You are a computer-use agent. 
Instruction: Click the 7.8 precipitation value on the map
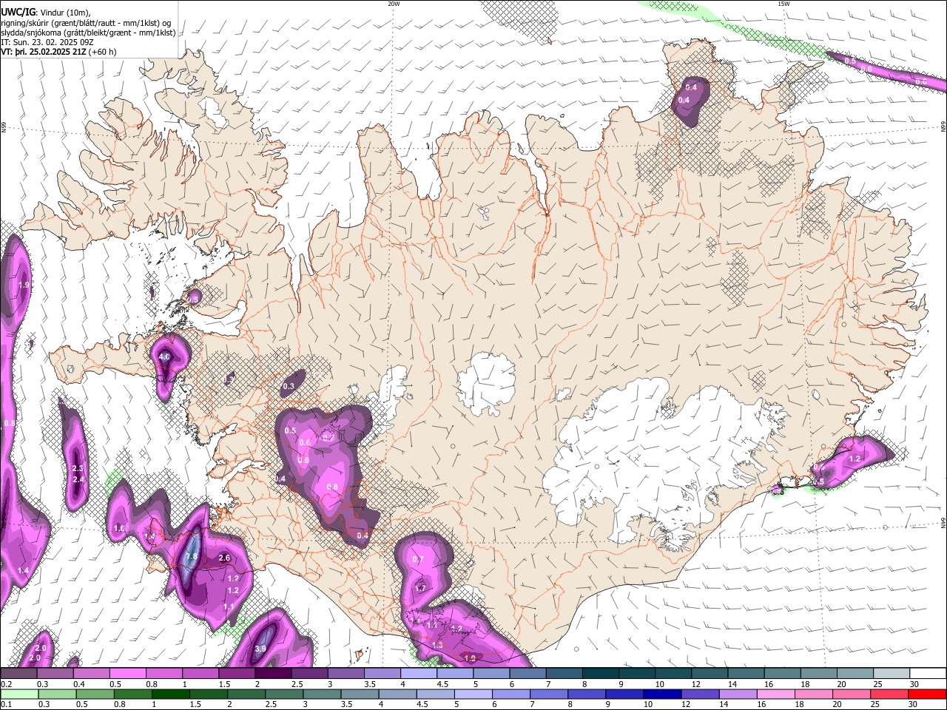click(x=192, y=556)
